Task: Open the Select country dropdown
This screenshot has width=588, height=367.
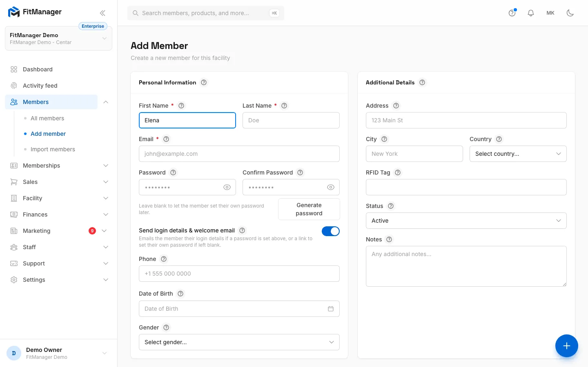Action: (518, 154)
